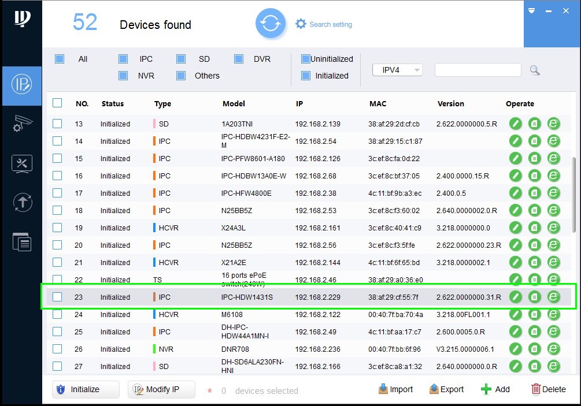
Task: Select the Modify IP sidebar tab
Action: (22, 85)
